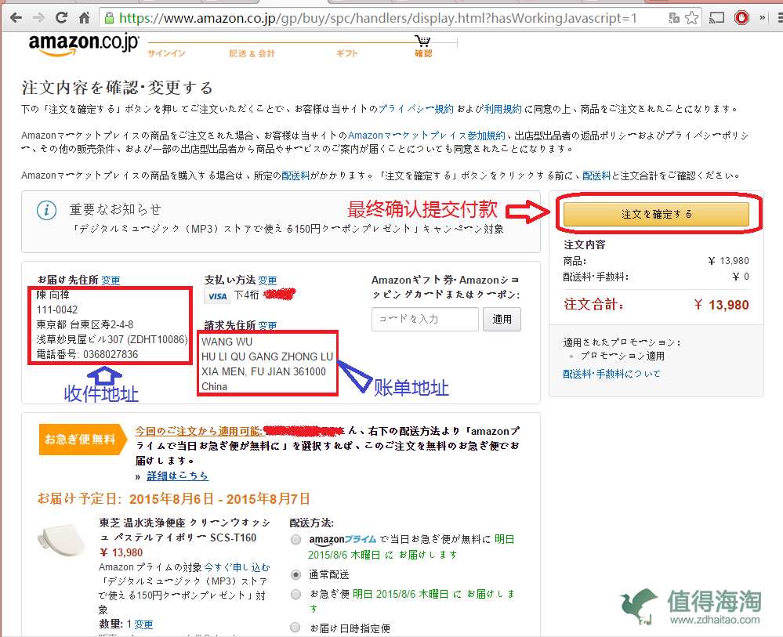Click the browser forward arrow
This screenshot has width=783, height=637.
point(38,19)
